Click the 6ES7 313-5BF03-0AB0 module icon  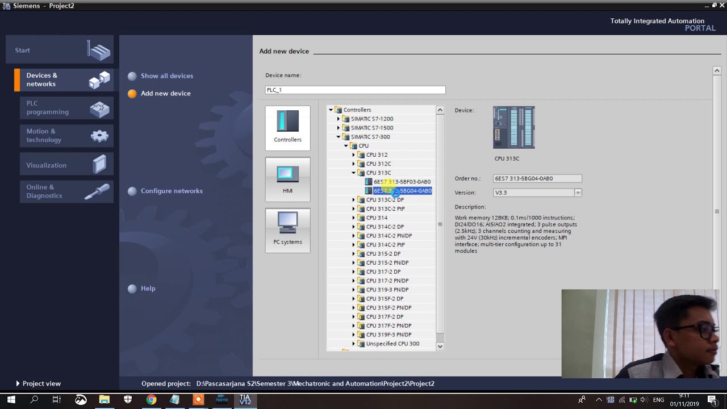coord(369,182)
